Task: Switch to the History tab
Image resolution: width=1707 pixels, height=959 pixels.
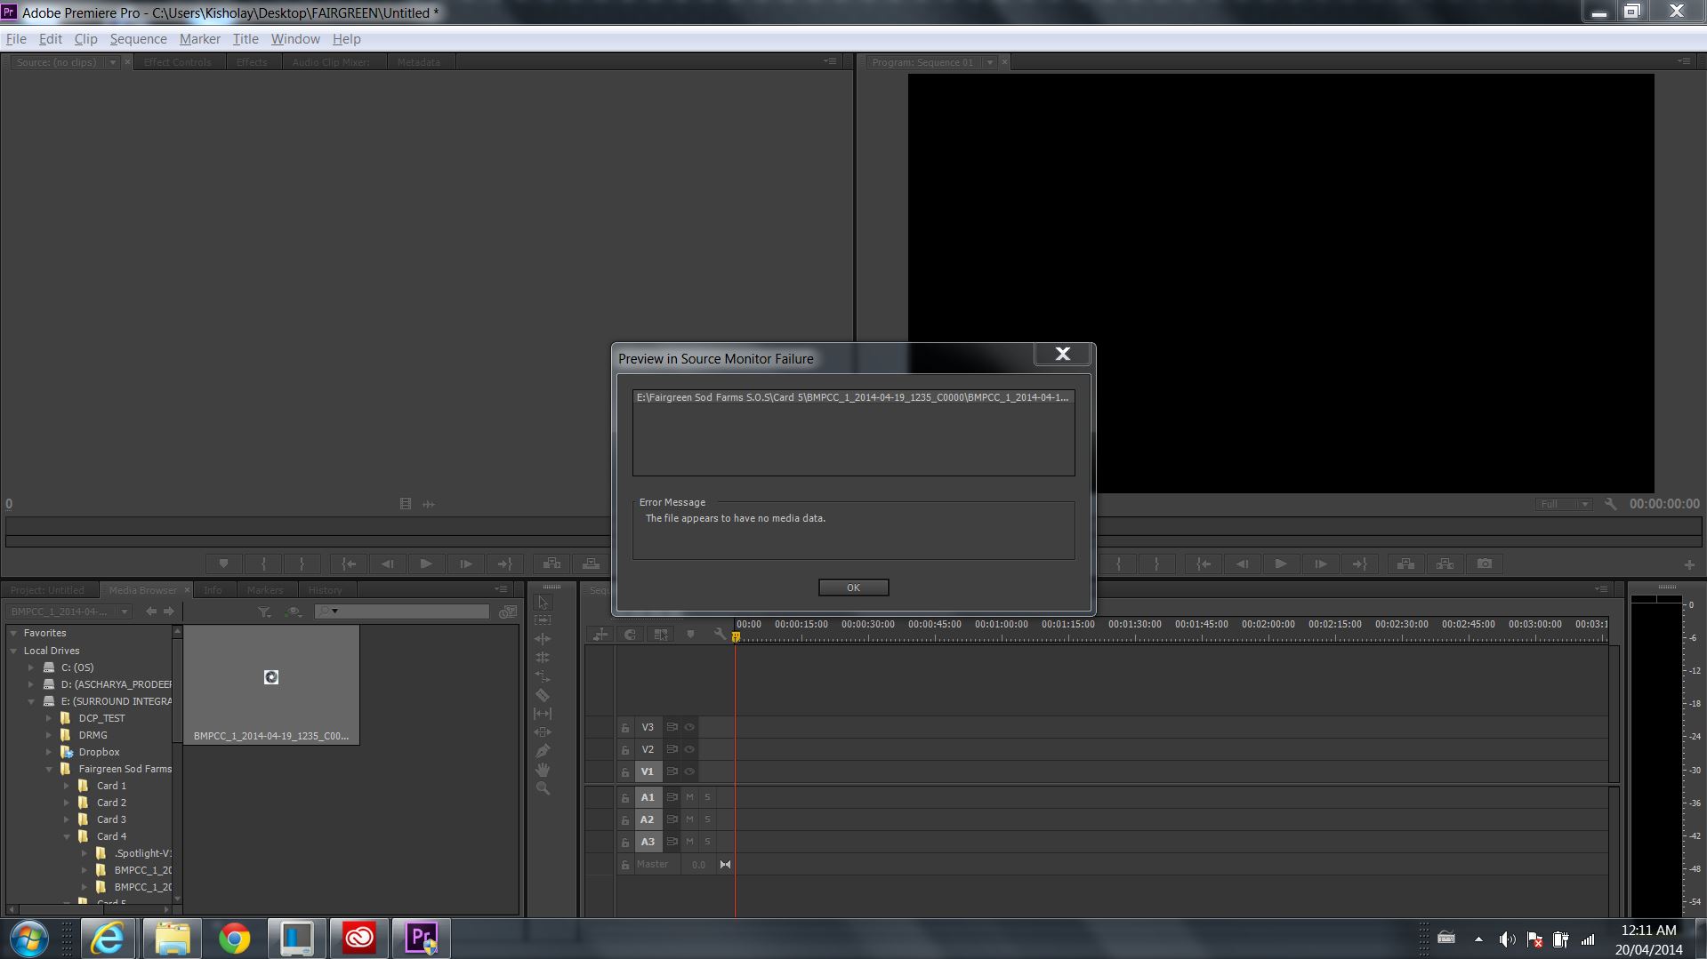Action: pos(325,590)
